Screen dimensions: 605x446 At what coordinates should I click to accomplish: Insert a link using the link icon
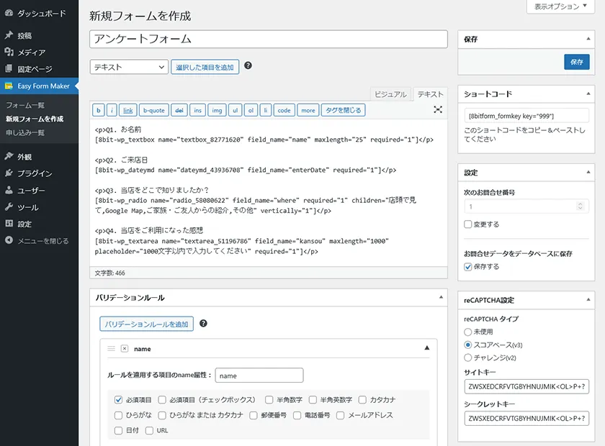click(x=128, y=110)
